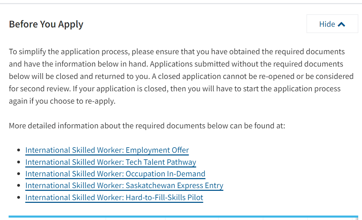Visit the Saskatchewan Express Entry link
The width and height of the screenshot is (362, 220).
tap(124, 186)
